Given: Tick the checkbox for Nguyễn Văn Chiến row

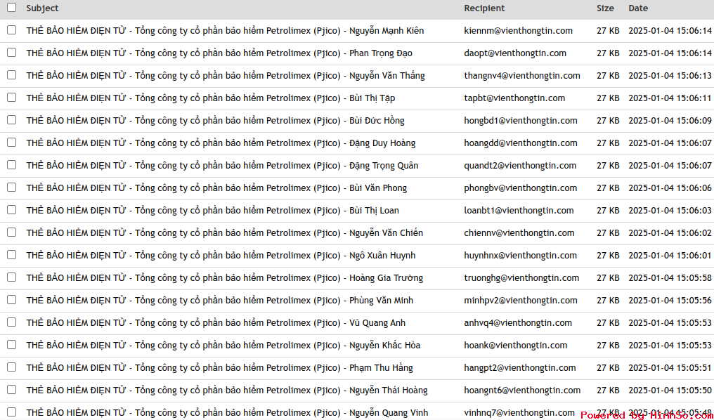Looking at the screenshot, I should (11, 232).
